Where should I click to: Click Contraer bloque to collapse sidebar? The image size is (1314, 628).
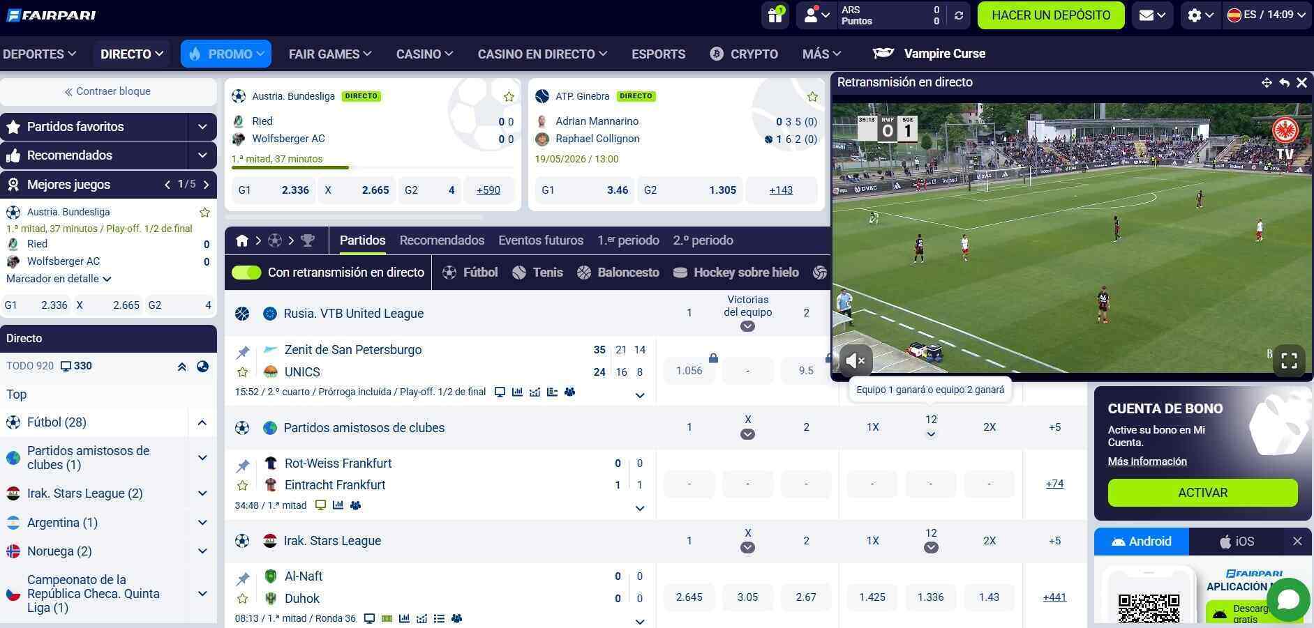point(108,91)
